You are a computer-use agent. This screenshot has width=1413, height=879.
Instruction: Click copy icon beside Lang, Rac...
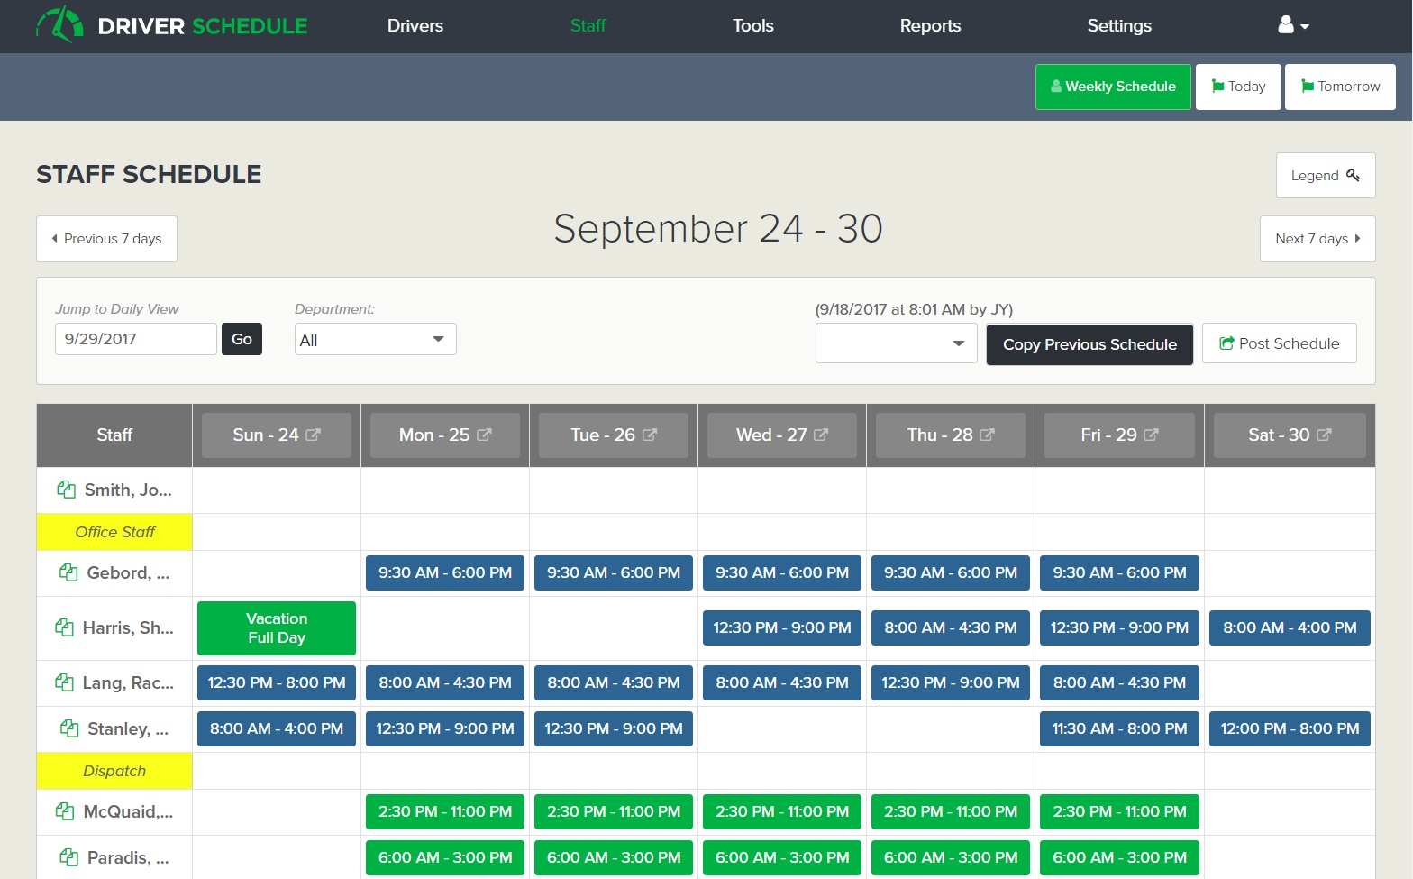(64, 682)
